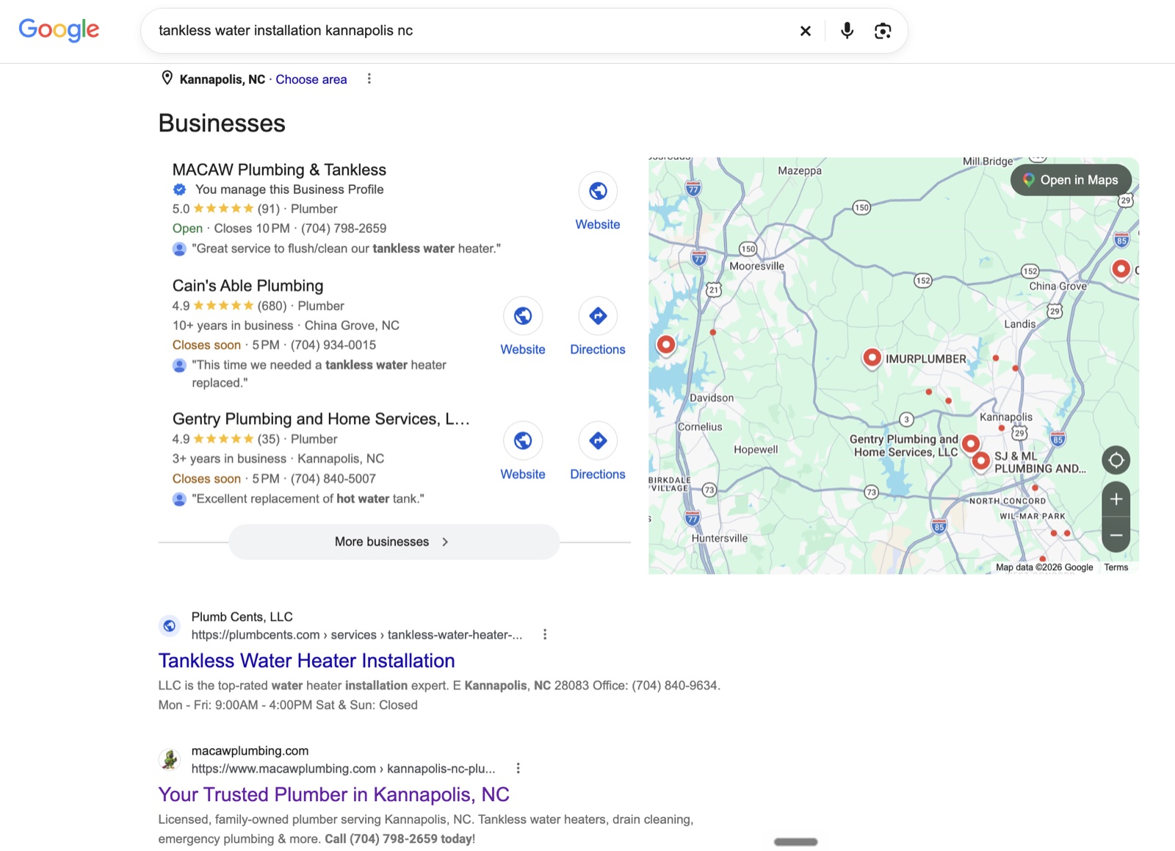Screen dimensions: 1175x851
Task: Click plumbcents.com URL breadcrumb
Action: 357,635
